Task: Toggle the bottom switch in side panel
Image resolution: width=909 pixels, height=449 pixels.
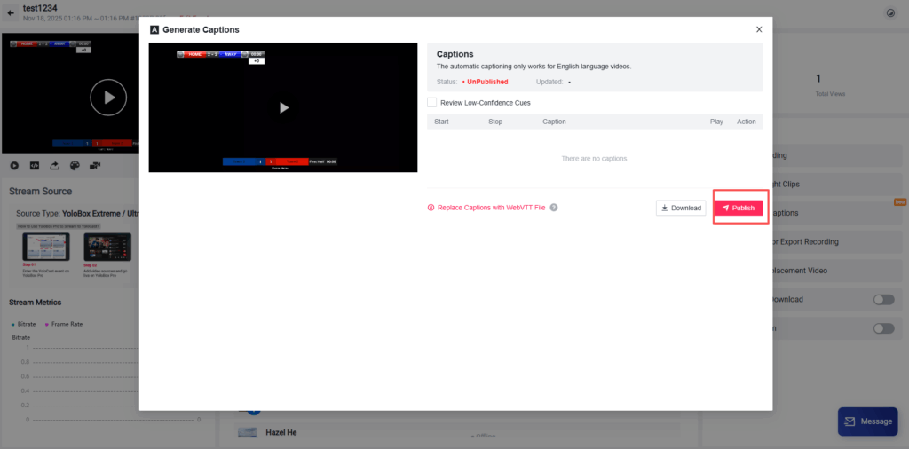Action: (x=883, y=328)
